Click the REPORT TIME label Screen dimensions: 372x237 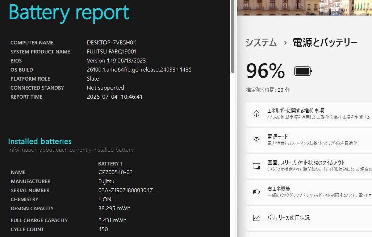pos(26,97)
